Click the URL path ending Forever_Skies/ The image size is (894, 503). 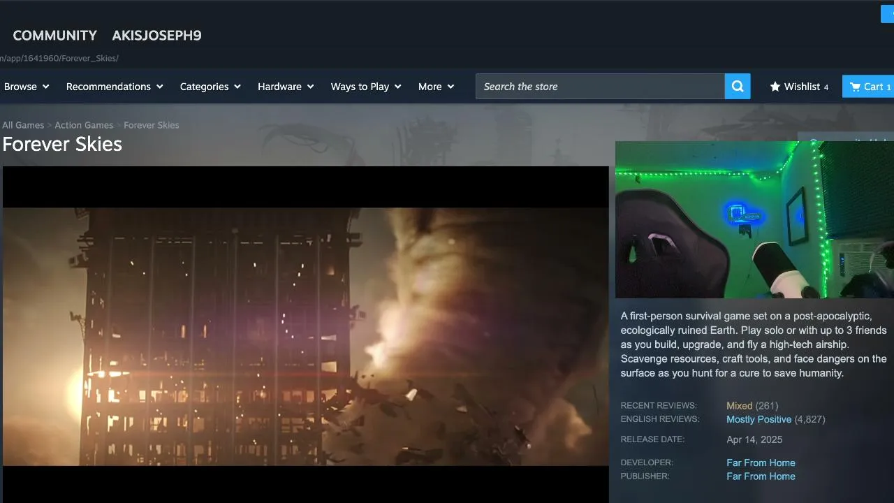click(x=59, y=59)
